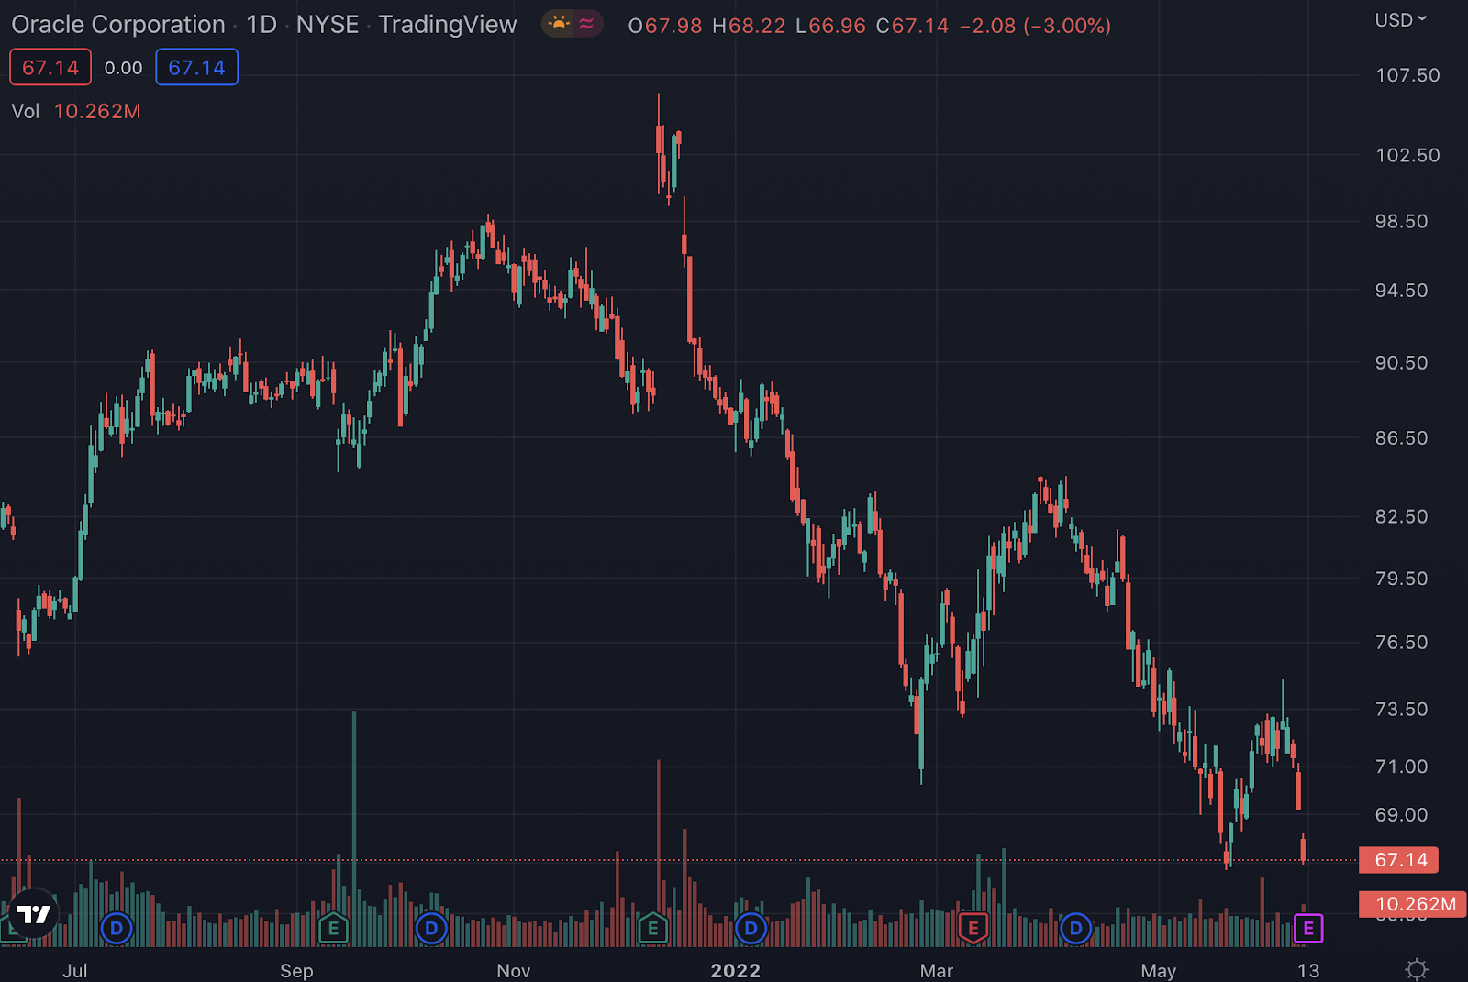This screenshot has width=1468, height=982.
Task: Click the red 10.262M volume axis label
Action: pyautogui.click(x=1413, y=904)
